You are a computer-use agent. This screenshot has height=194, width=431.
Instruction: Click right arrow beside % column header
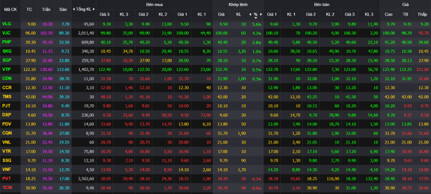[x=261, y=15]
